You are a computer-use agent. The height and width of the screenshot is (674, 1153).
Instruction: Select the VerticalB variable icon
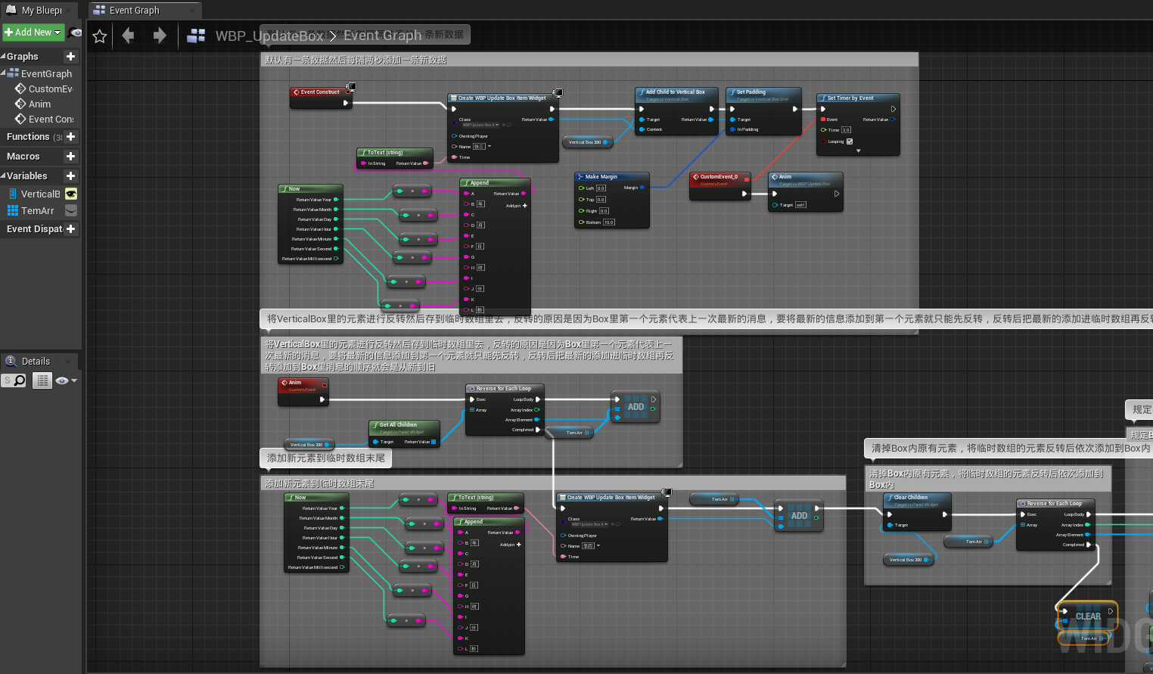click(12, 194)
